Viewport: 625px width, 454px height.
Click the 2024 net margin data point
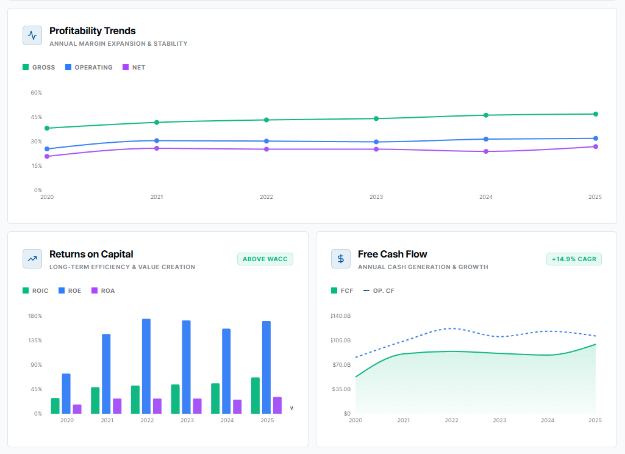tap(486, 151)
